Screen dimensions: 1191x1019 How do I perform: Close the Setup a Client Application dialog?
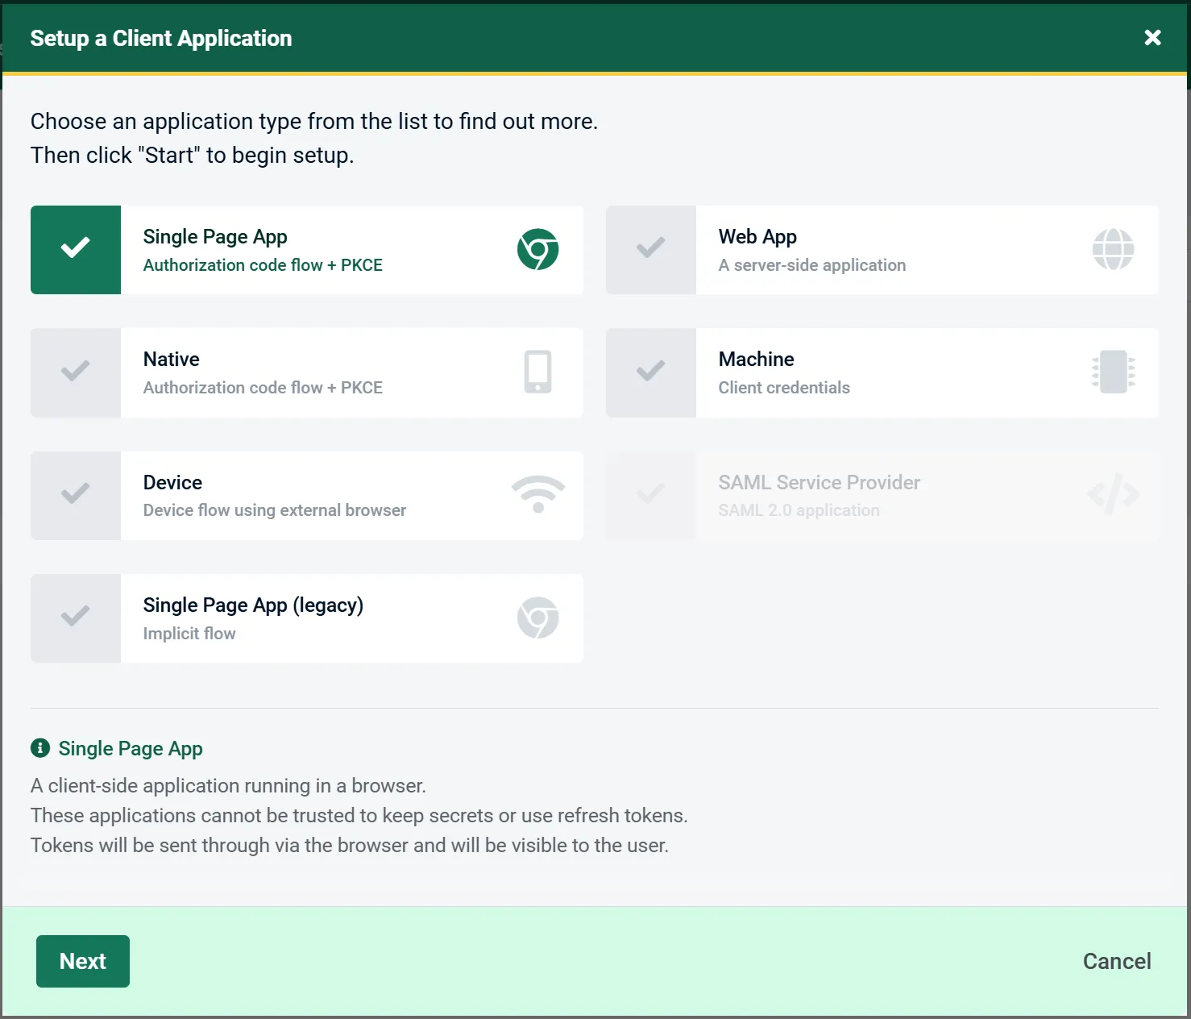click(x=1152, y=37)
